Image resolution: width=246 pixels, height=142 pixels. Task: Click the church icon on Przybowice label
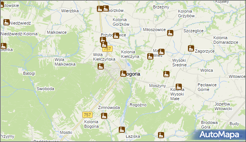coord(116,36)
